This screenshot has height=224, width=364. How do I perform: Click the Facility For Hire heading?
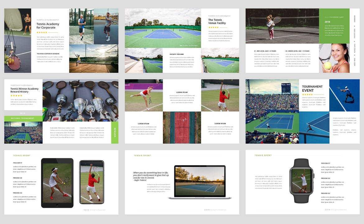[177, 54]
